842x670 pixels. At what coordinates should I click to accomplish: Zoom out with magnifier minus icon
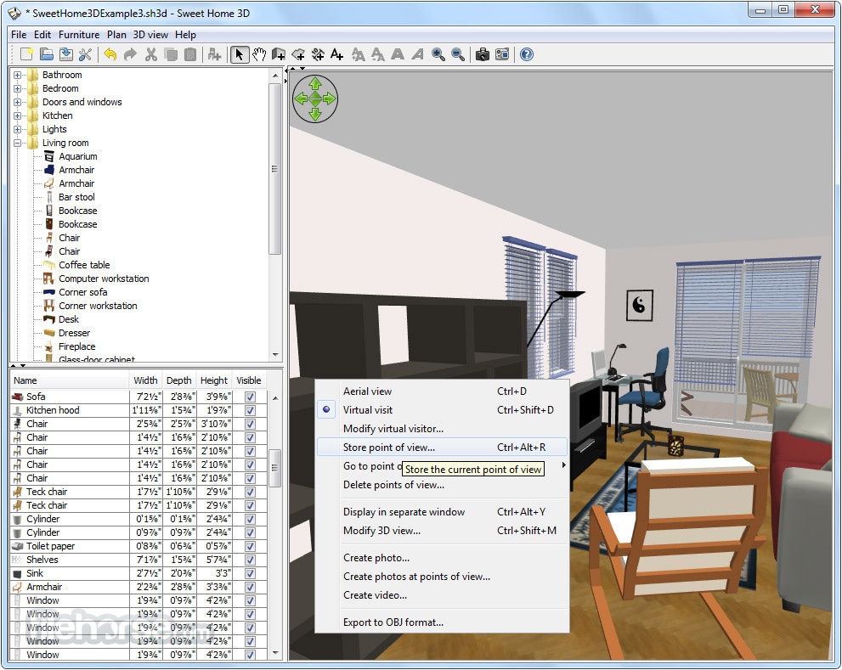458,54
